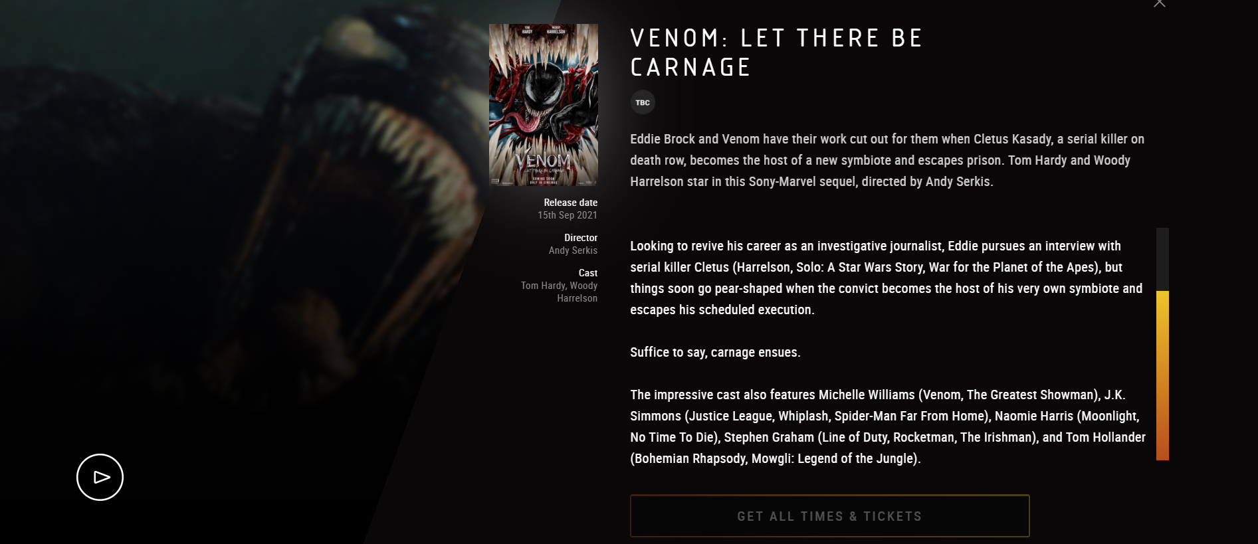
Task: Open the Venom movie poster thumbnail
Action: (544, 105)
